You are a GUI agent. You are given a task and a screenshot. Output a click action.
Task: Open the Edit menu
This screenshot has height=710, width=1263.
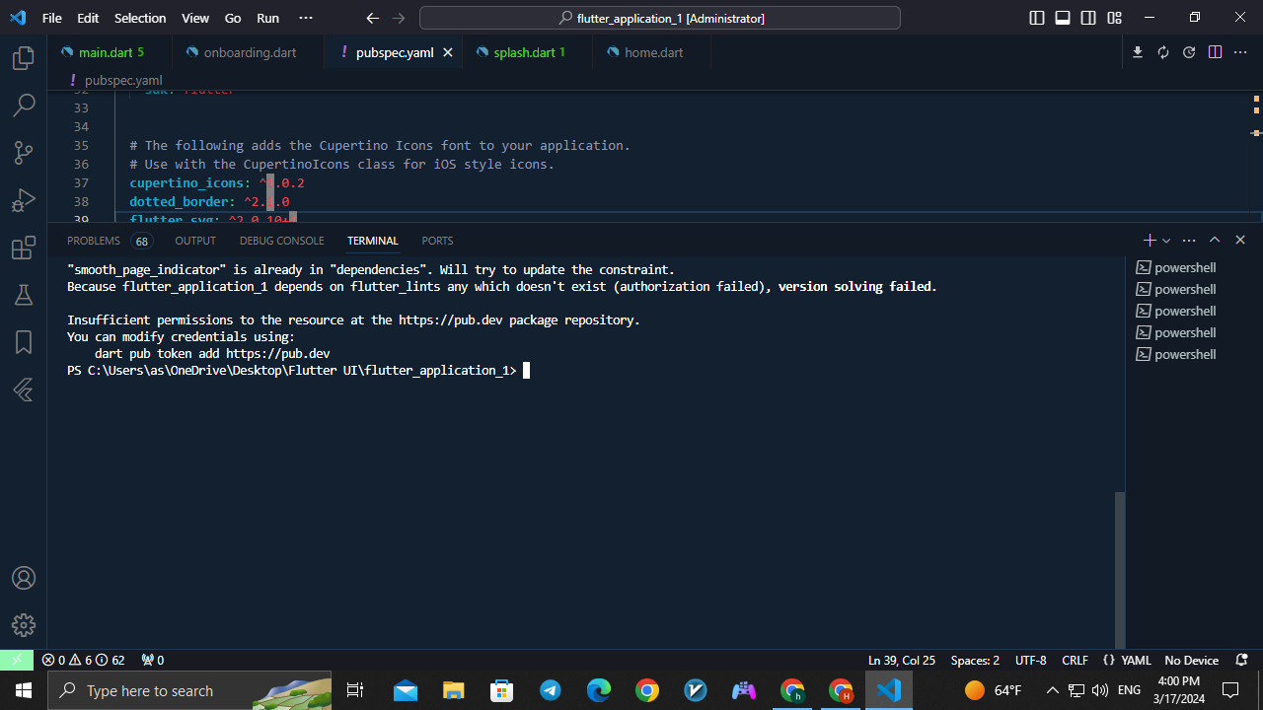(88, 18)
